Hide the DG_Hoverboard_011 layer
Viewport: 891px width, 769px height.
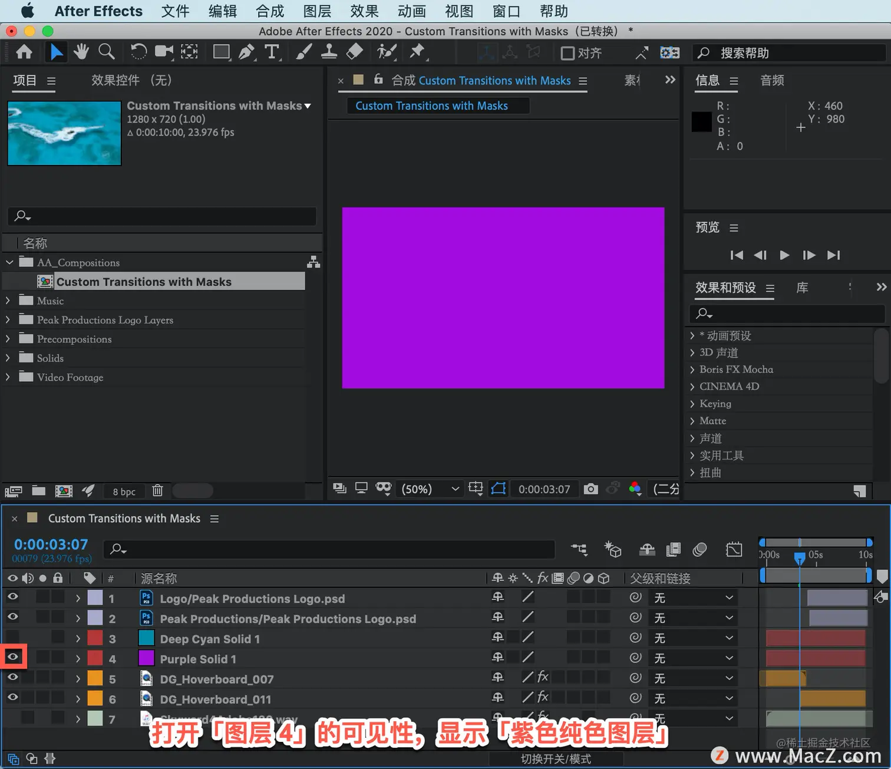pyautogui.click(x=12, y=697)
